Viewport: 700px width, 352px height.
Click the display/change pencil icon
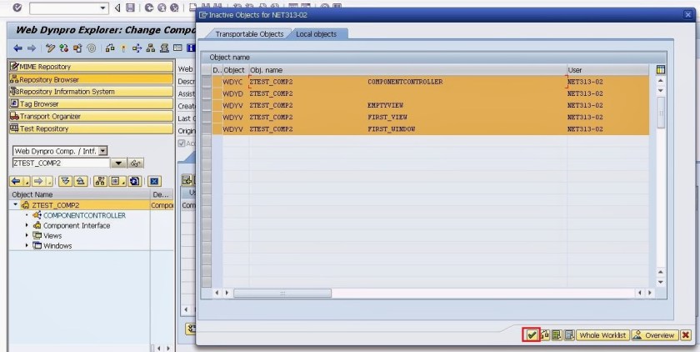point(50,48)
